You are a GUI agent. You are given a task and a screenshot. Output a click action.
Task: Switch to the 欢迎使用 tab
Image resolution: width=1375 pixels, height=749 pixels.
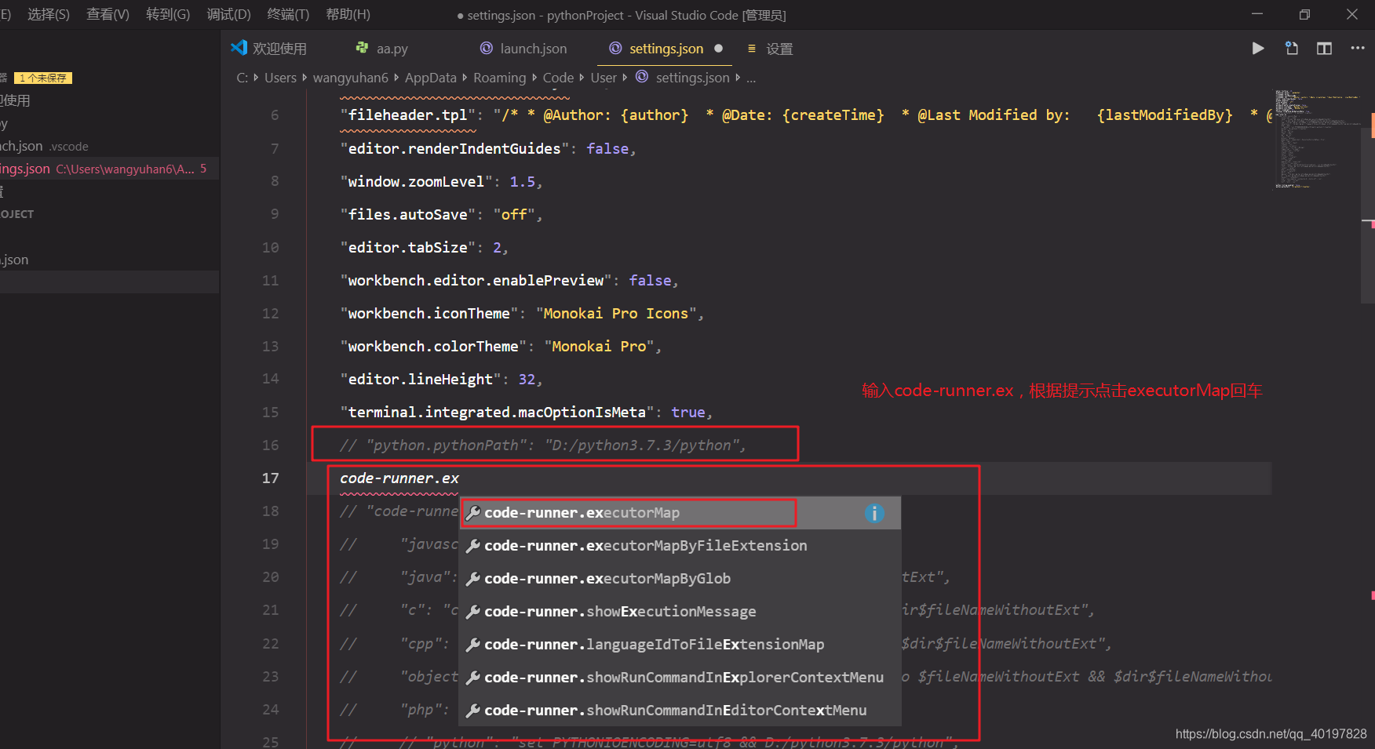(280, 49)
